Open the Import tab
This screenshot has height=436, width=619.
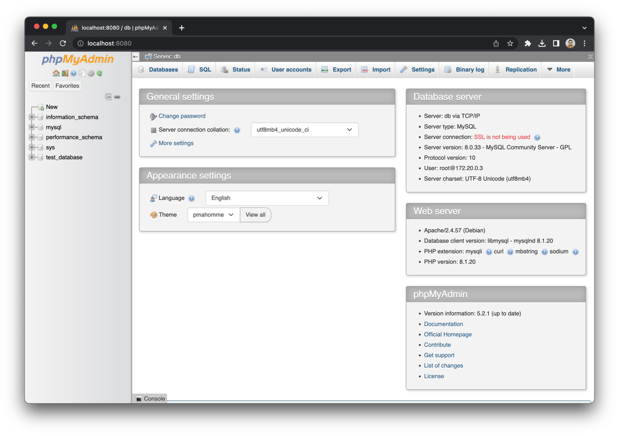376,70
